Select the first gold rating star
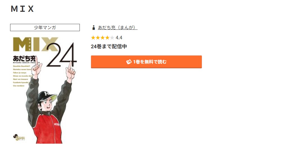 [x=93, y=38]
